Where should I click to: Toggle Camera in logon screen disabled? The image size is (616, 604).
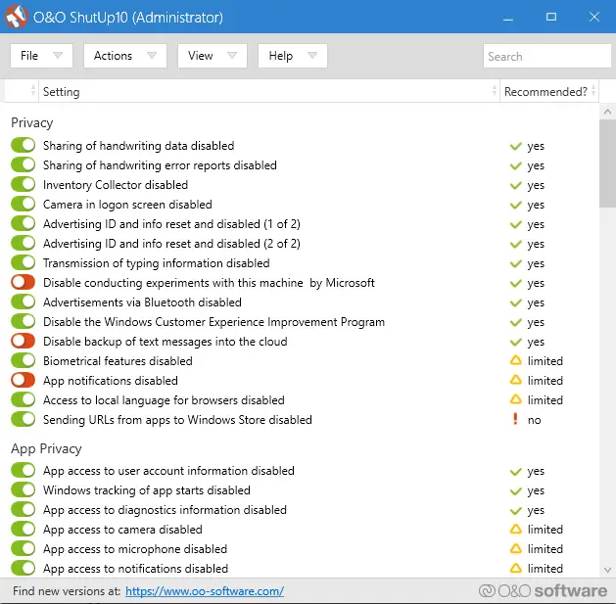(x=23, y=205)
